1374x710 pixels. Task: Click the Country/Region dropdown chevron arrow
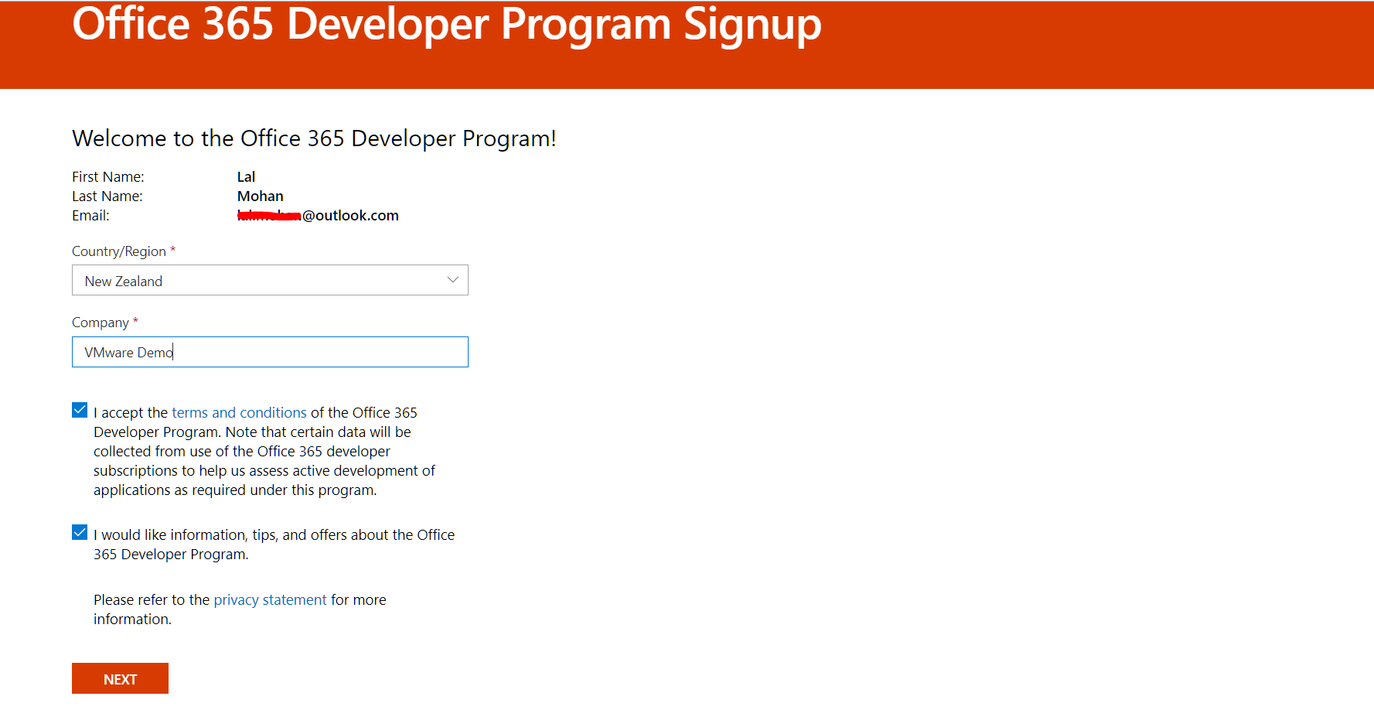(452, 280)
